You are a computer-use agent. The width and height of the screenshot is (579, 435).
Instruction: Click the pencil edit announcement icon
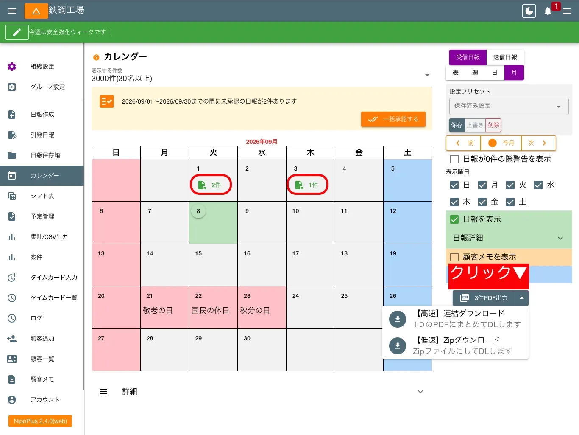[17, 32]
